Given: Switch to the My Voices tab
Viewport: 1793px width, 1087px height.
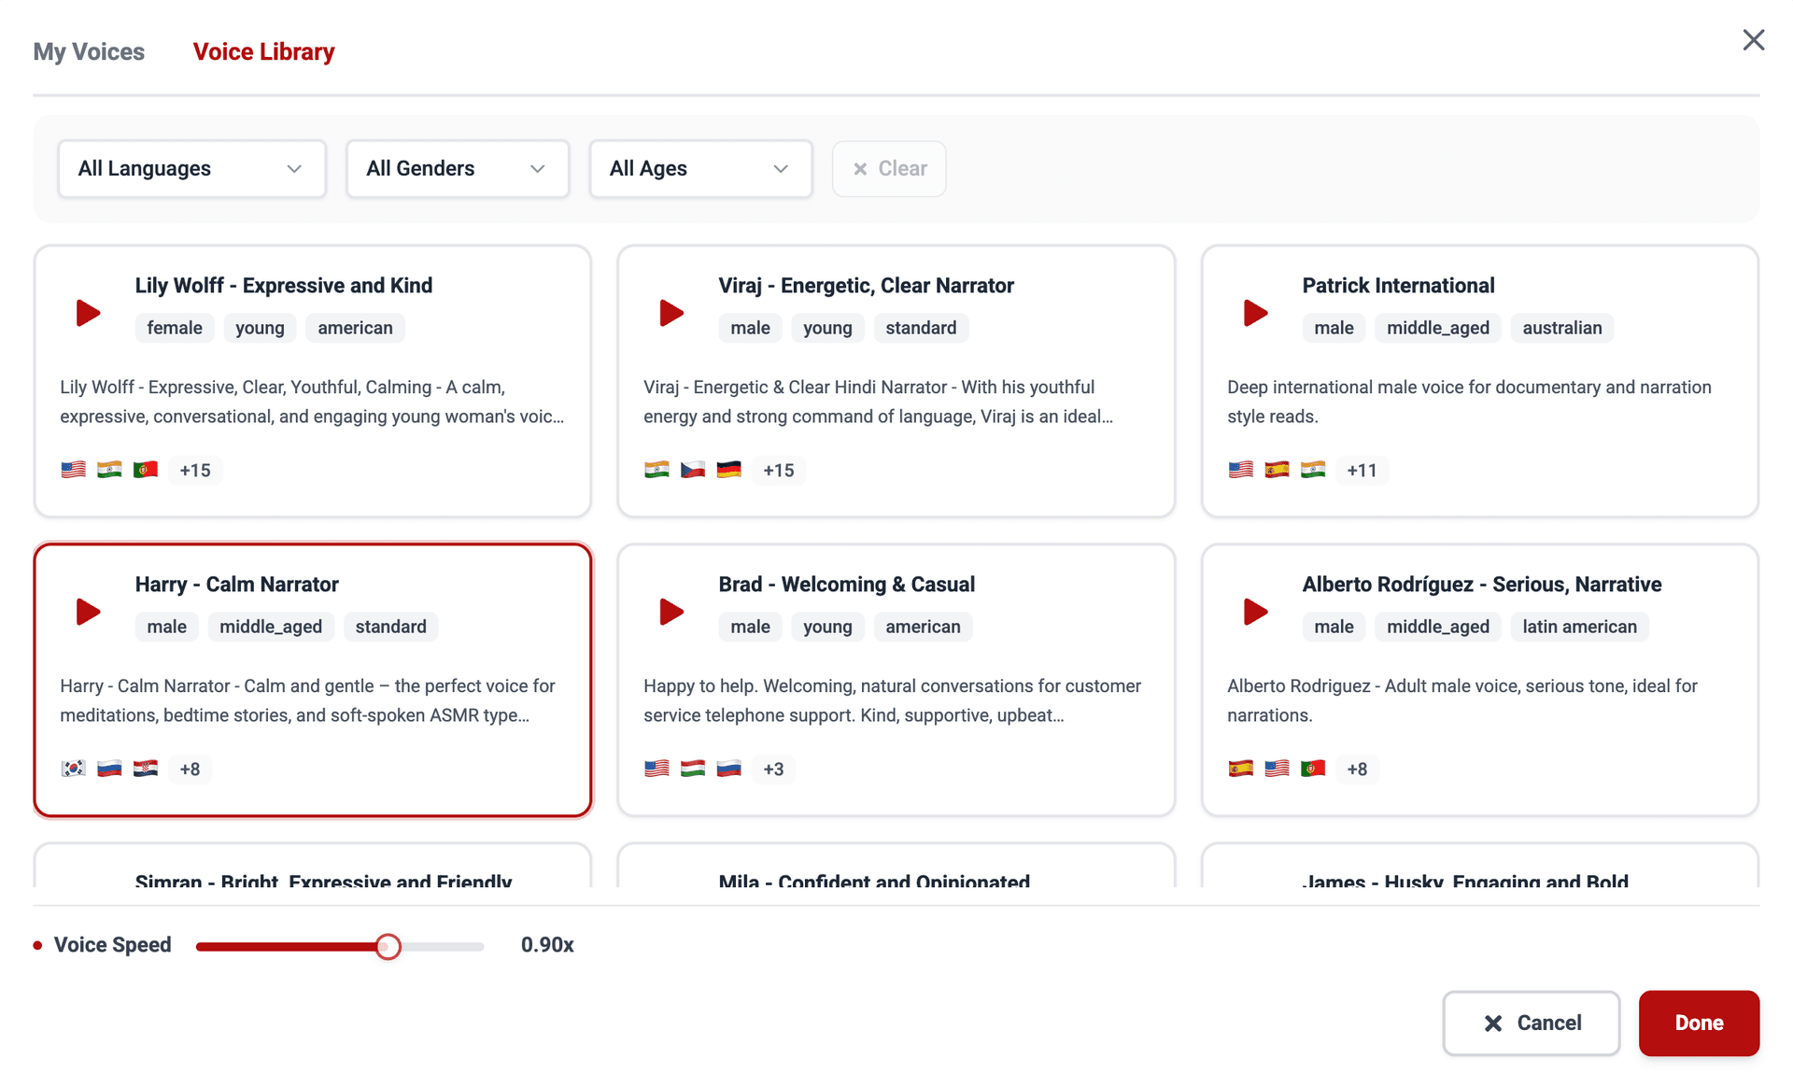Looking at the screenshot, I should pos(89,51).
